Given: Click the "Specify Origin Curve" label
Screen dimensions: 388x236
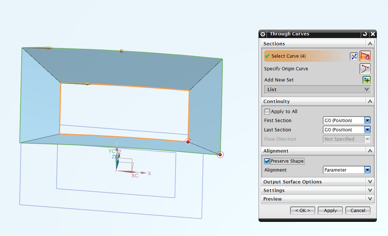Looking at the screenshot, I should [x=286, y=69].
